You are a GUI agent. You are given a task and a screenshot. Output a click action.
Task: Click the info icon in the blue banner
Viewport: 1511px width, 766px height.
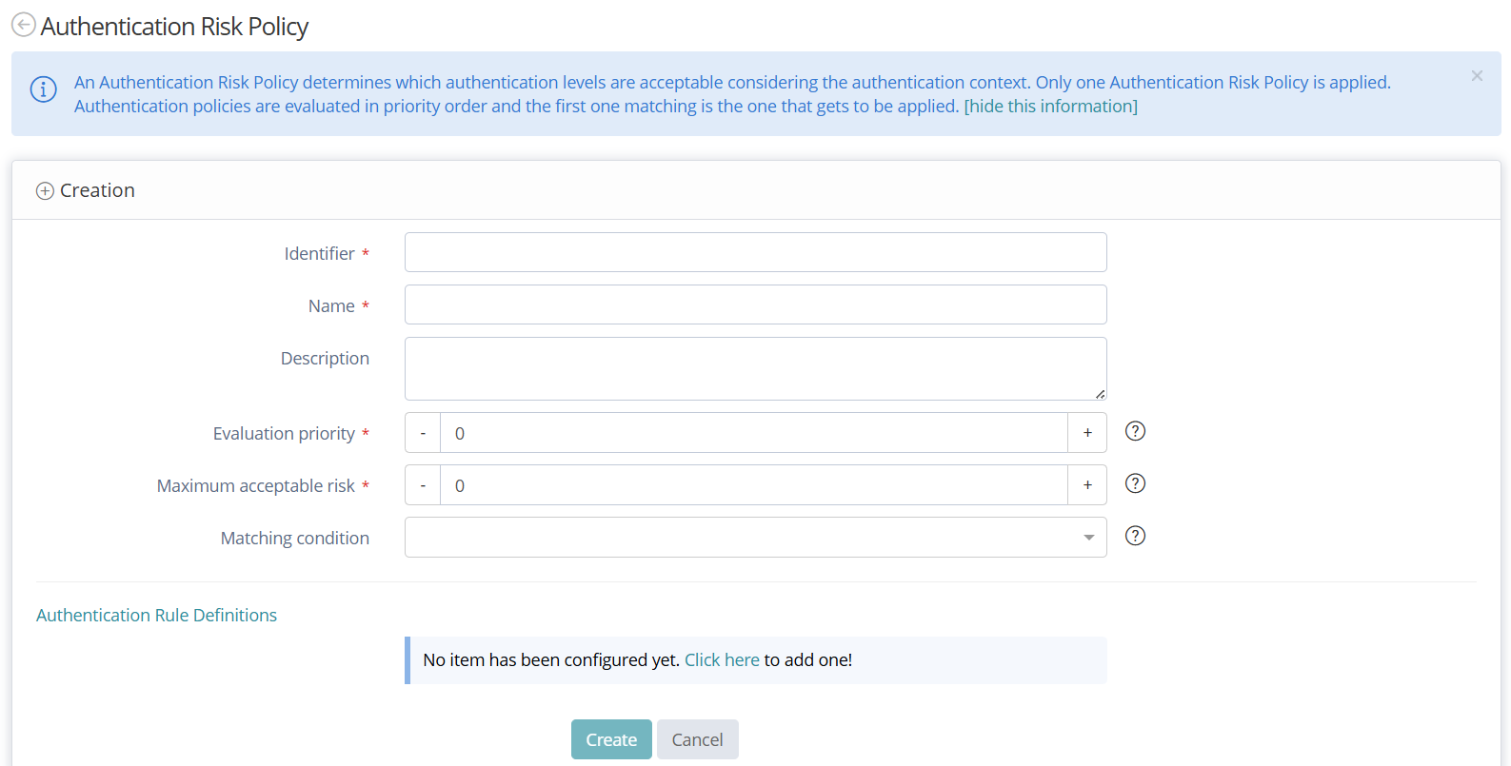(x=43, y=89)
